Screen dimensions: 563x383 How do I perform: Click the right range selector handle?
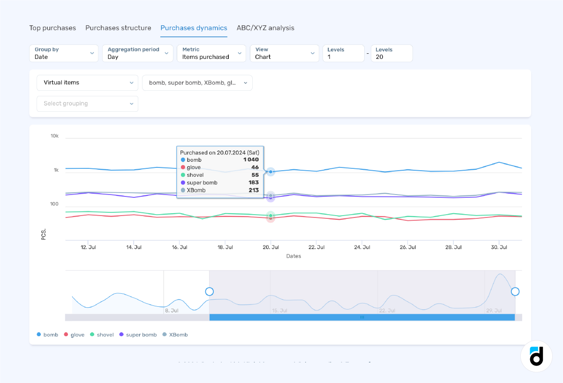click(x=515, y=291)
